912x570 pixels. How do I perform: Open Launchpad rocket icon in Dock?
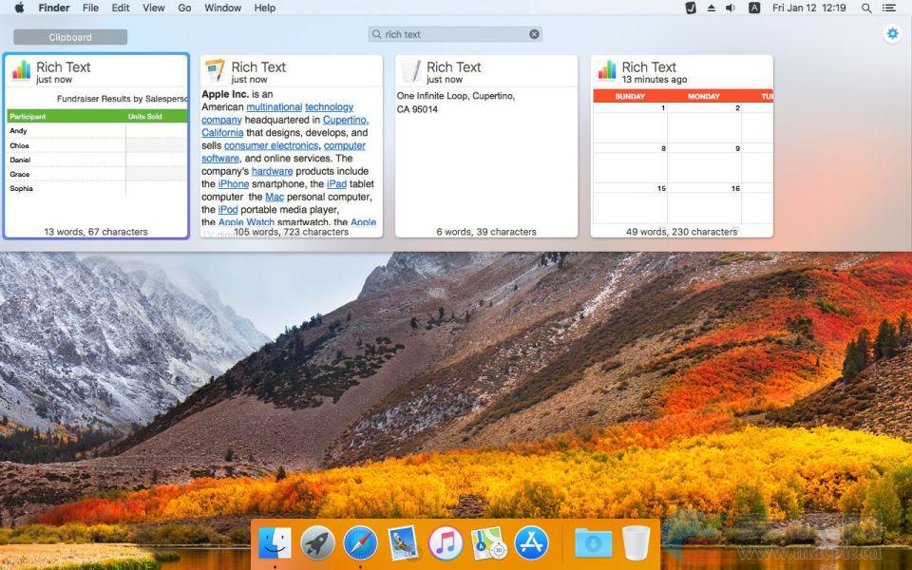(x=317, y=543)
